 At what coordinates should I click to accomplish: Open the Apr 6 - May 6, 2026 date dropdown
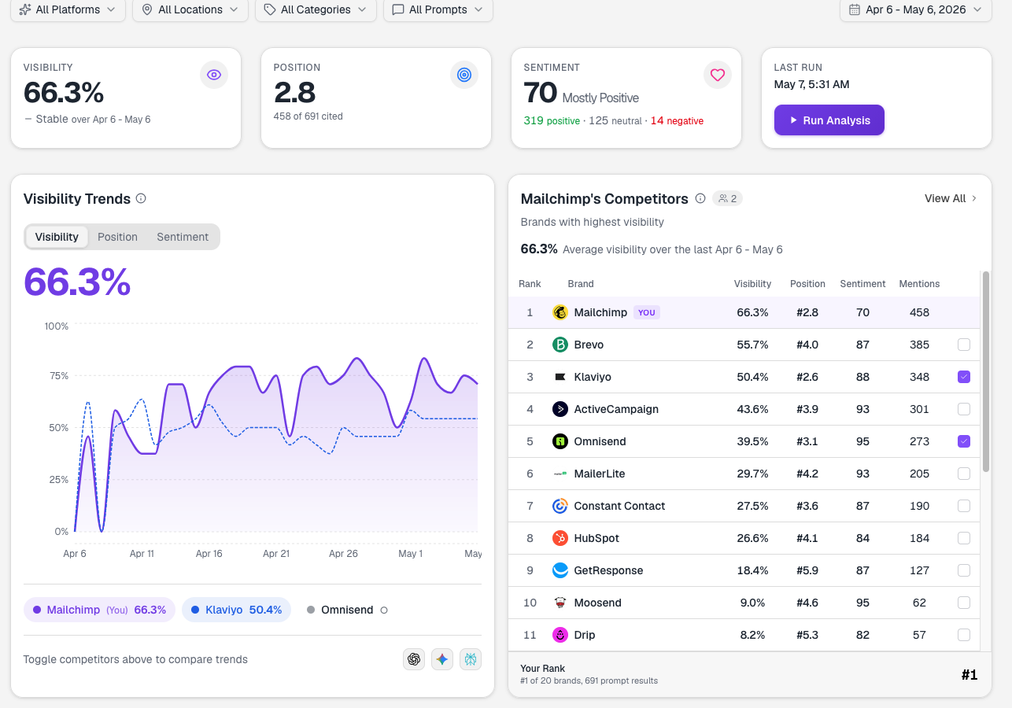pos(915,9)
